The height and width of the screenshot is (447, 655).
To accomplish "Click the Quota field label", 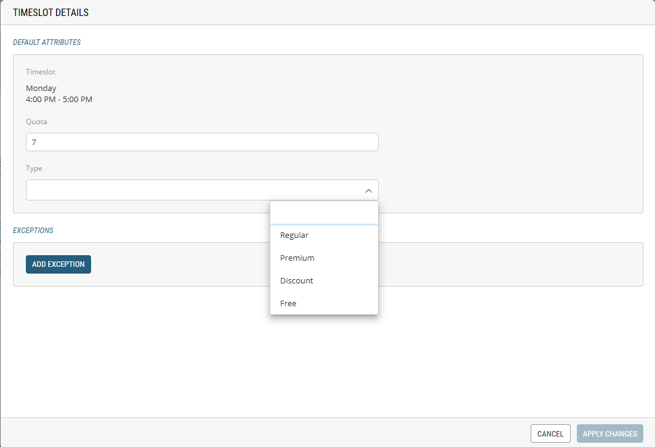I will pyautogui.click(x=36, y=122).
